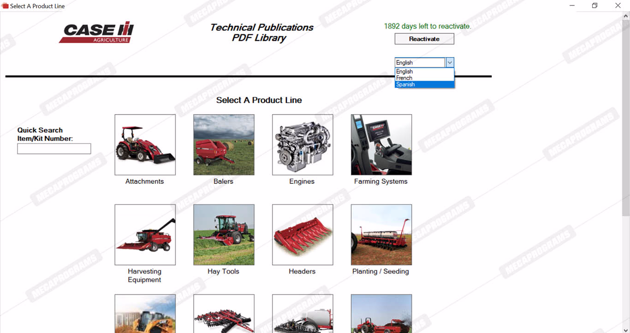Choose French from the language list
This screenshot has height=333, width=630.
(x=404, y=78)
